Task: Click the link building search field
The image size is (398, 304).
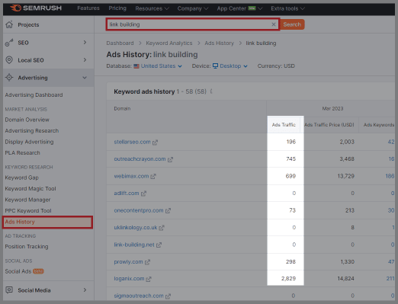Action: 193,24
